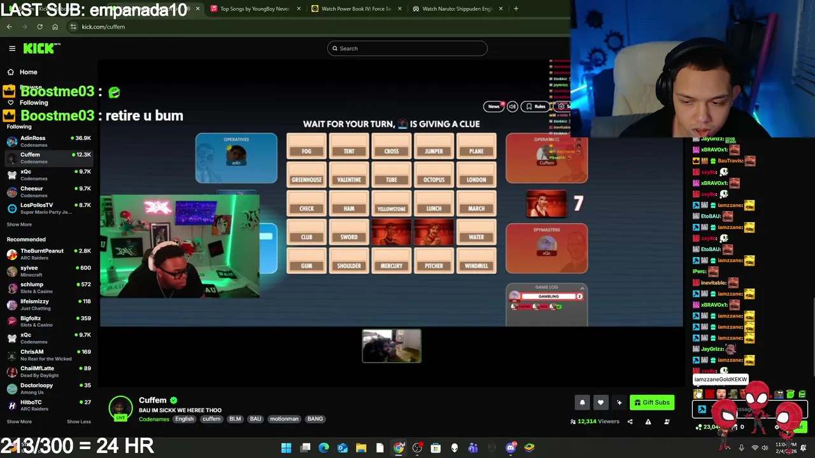815x458 pixels.
Task: Click Cuffem's streamer avatar with LIVE badge
Action: pos(120,408)
